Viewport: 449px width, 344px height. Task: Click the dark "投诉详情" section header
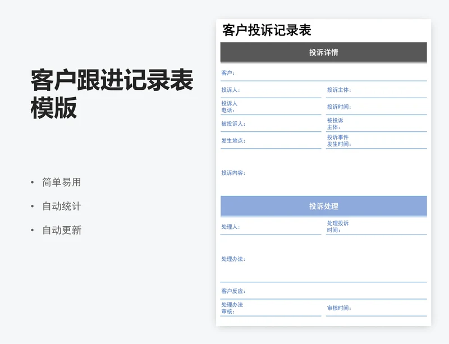(x=324, y=52)
